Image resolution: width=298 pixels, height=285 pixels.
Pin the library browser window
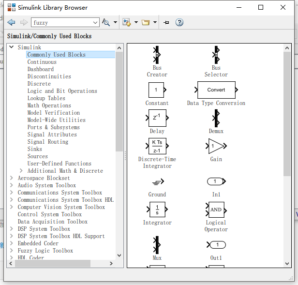pos(166,22)
